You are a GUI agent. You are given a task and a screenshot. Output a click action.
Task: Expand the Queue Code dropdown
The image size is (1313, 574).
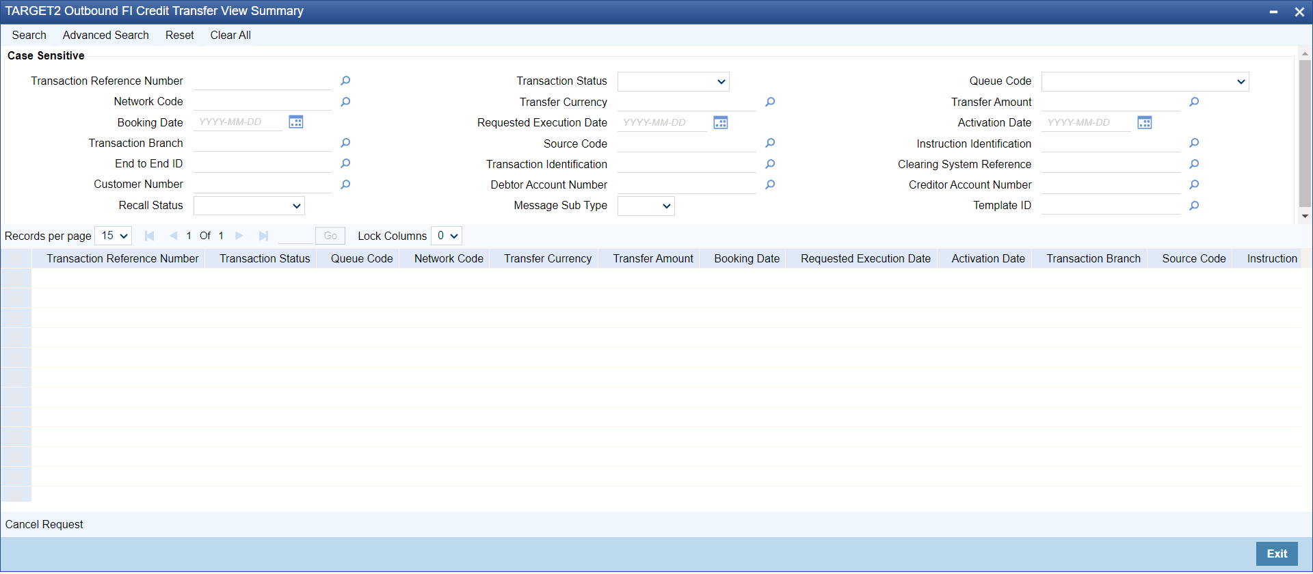tap(1145, 82)
